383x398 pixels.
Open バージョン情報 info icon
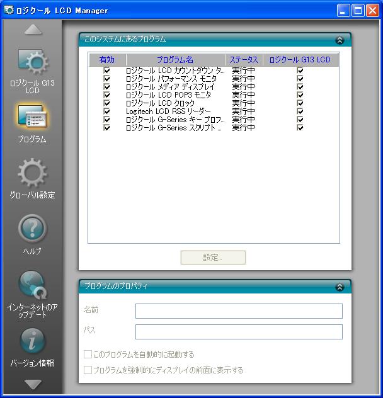[x=33, y=341]
